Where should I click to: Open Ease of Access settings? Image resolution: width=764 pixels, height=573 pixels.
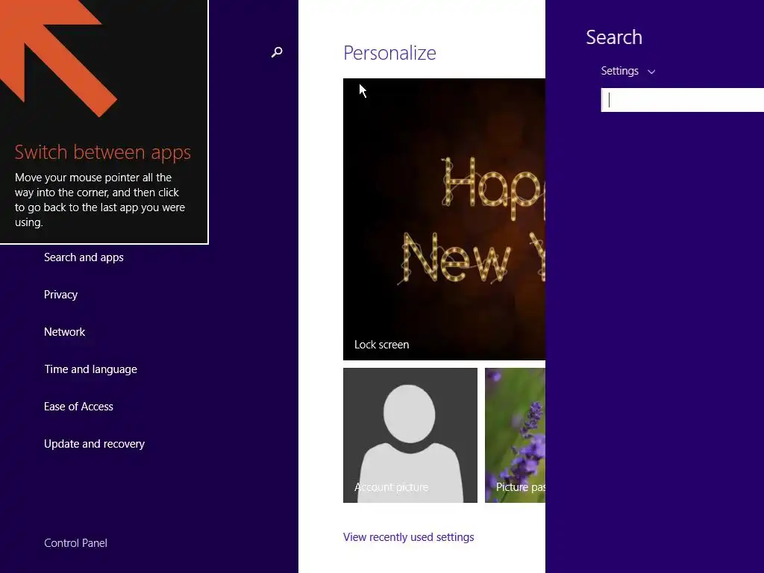coord(78,407)
